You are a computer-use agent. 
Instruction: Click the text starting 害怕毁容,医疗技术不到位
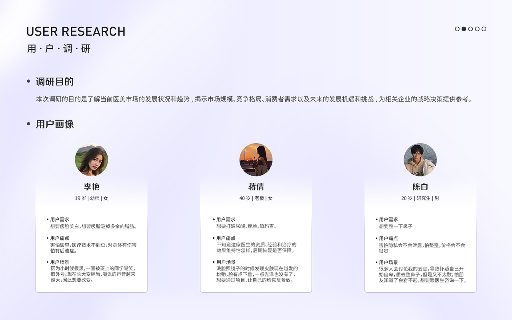93,248
